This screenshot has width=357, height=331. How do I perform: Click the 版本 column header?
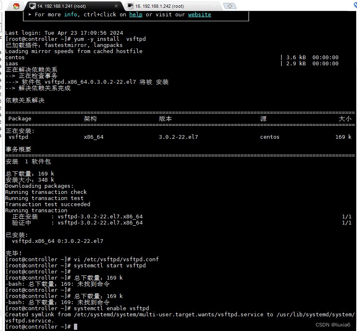pyautogui.click(x=165, y=119)
